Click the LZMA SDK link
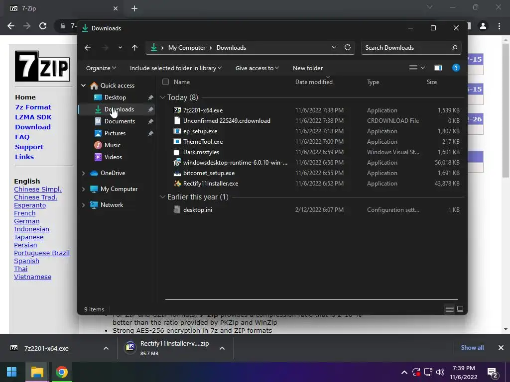Screen dimensions: 510x382 tap(33, 117)
